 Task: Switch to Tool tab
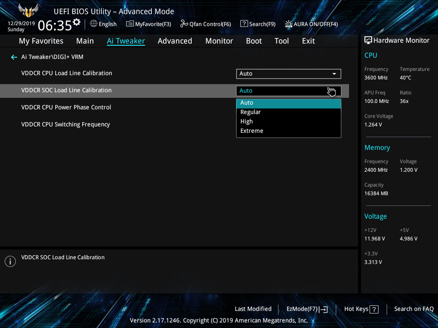281,41
